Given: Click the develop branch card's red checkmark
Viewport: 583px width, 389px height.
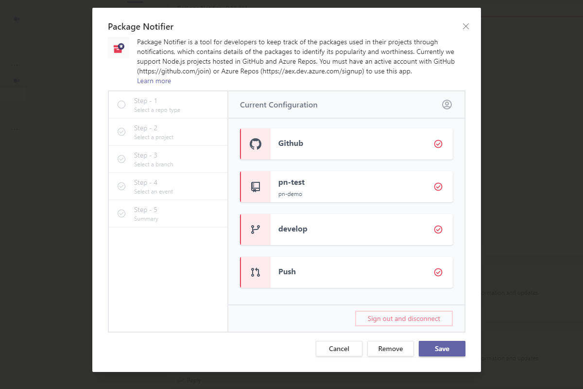Looking at the screenshot, I should coord(438,230).
